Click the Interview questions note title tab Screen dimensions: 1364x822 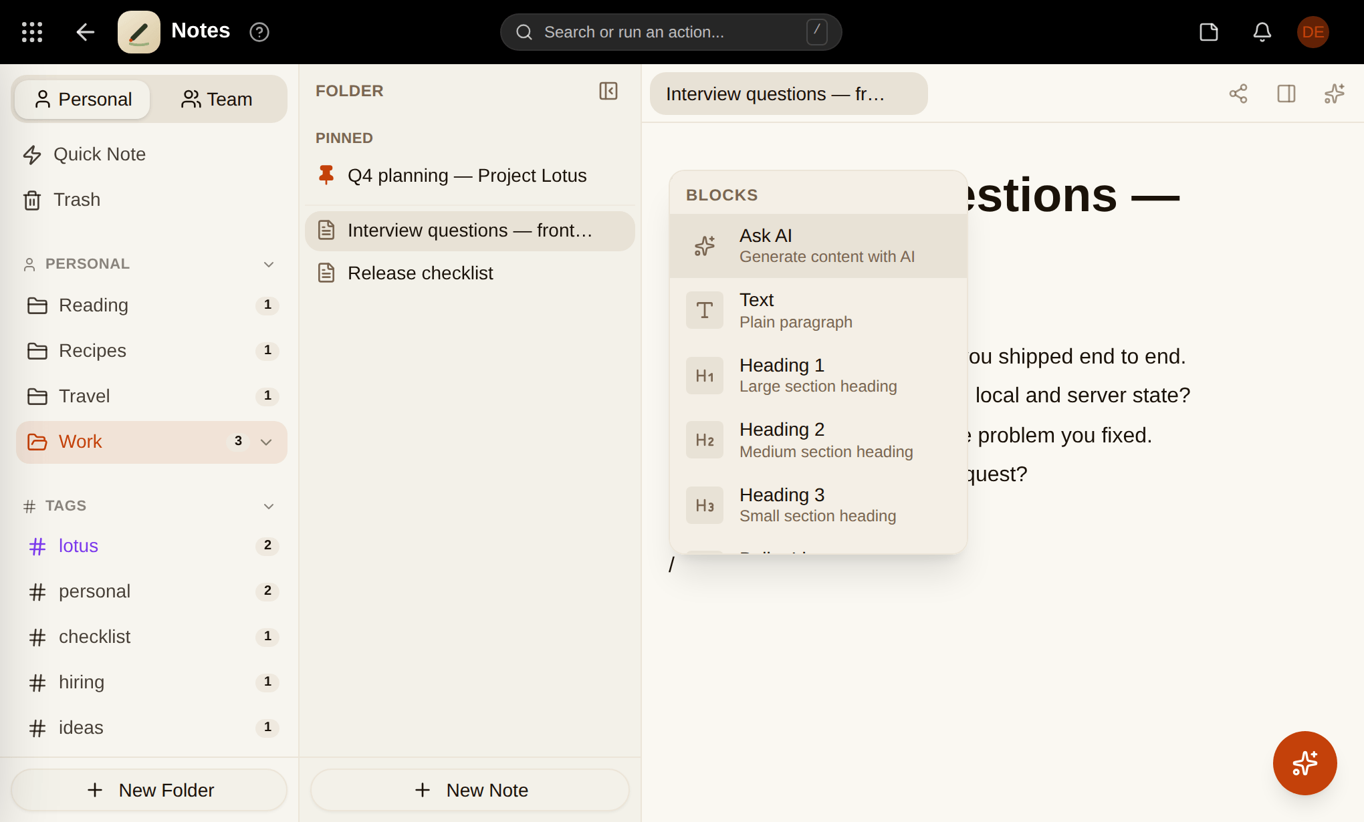point(788,94)
